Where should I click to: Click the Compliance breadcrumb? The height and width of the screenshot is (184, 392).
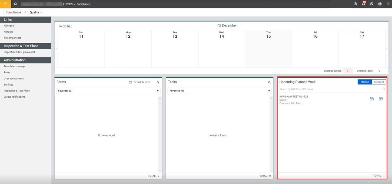pyautogui.click(x=13, y=12)
